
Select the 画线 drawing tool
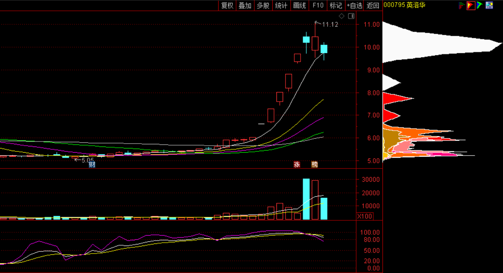pyautogui.click(x=299, y=5)
